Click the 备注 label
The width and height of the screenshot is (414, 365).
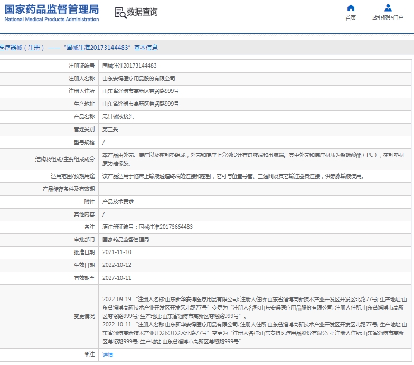click(x=90, y=227)
